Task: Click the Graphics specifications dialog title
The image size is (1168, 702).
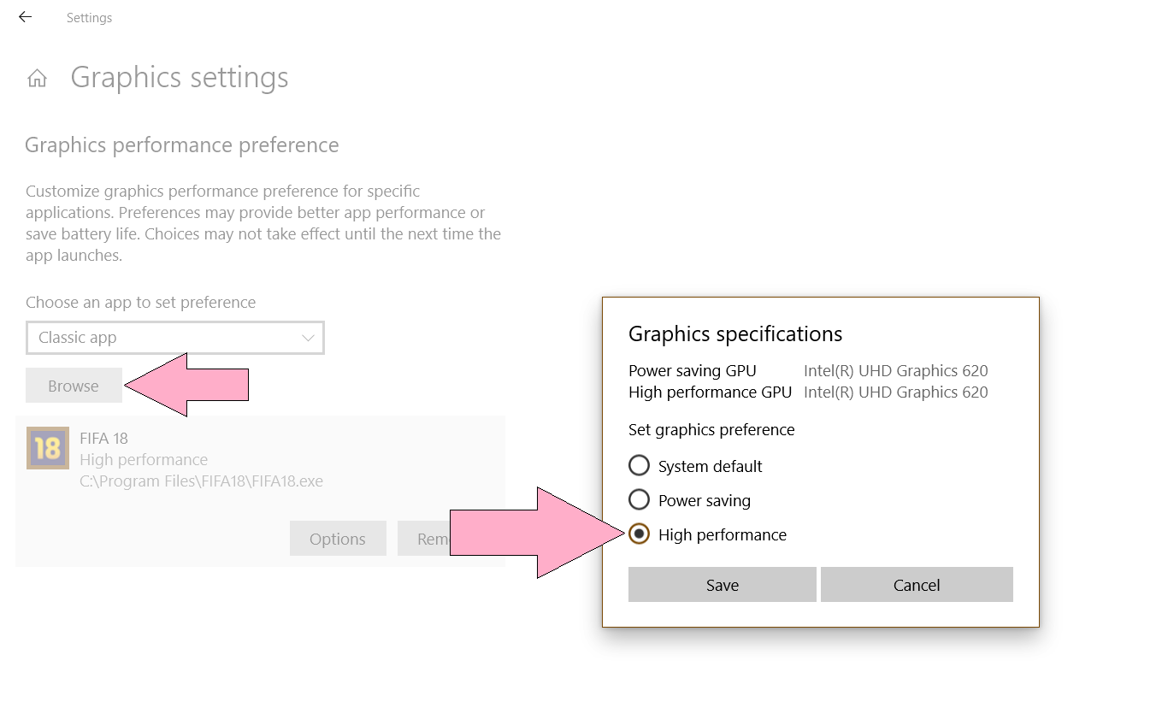Action: [x=735, y=333]
